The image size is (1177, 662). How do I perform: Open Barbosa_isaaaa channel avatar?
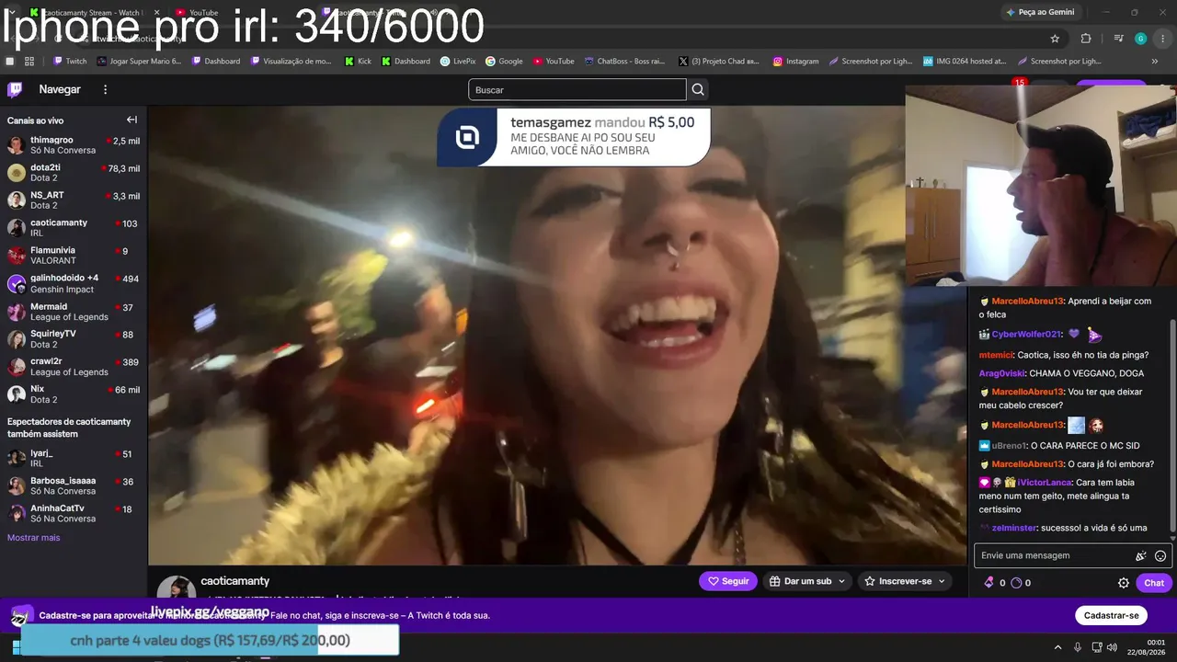coord(16,485)
